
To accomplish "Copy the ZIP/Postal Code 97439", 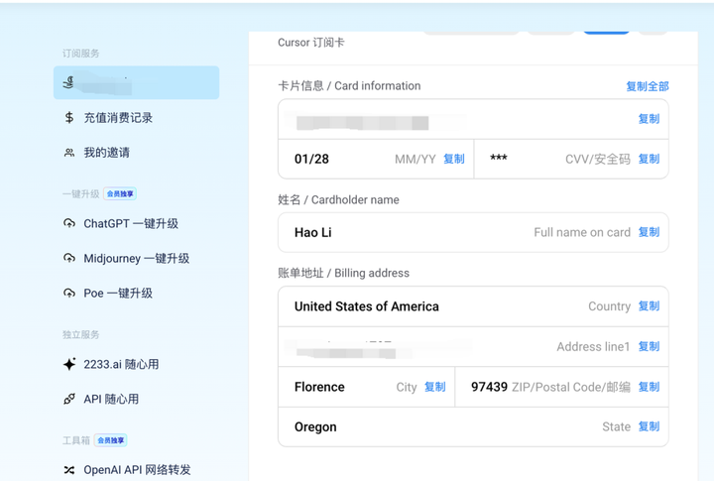I will (x=649, y=387).
